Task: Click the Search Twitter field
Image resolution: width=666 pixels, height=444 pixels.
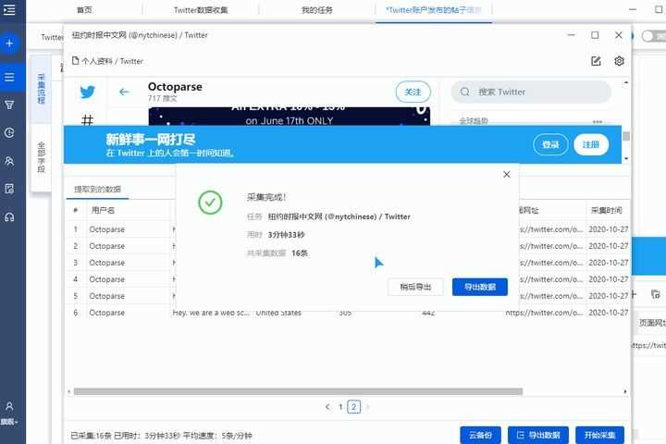Action: click(531, 92)
